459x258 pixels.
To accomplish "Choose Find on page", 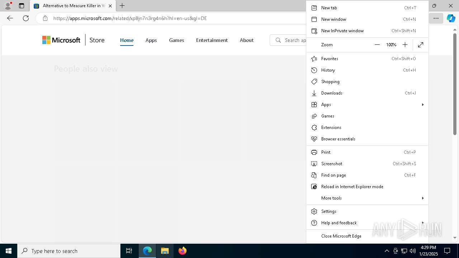I will 367,175.
